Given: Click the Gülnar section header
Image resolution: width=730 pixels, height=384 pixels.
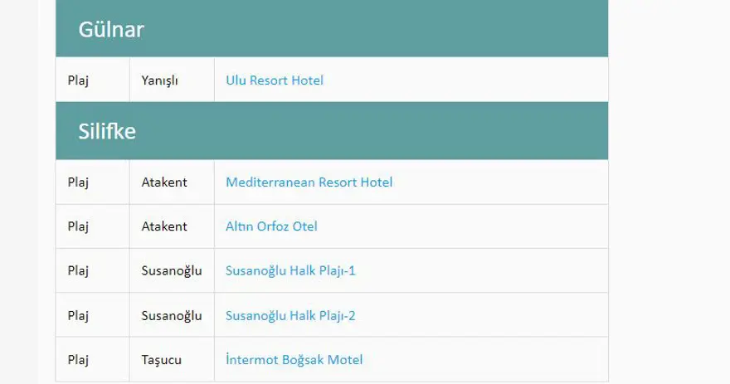Looking at the screenshot, I should [x=112, y=30].
